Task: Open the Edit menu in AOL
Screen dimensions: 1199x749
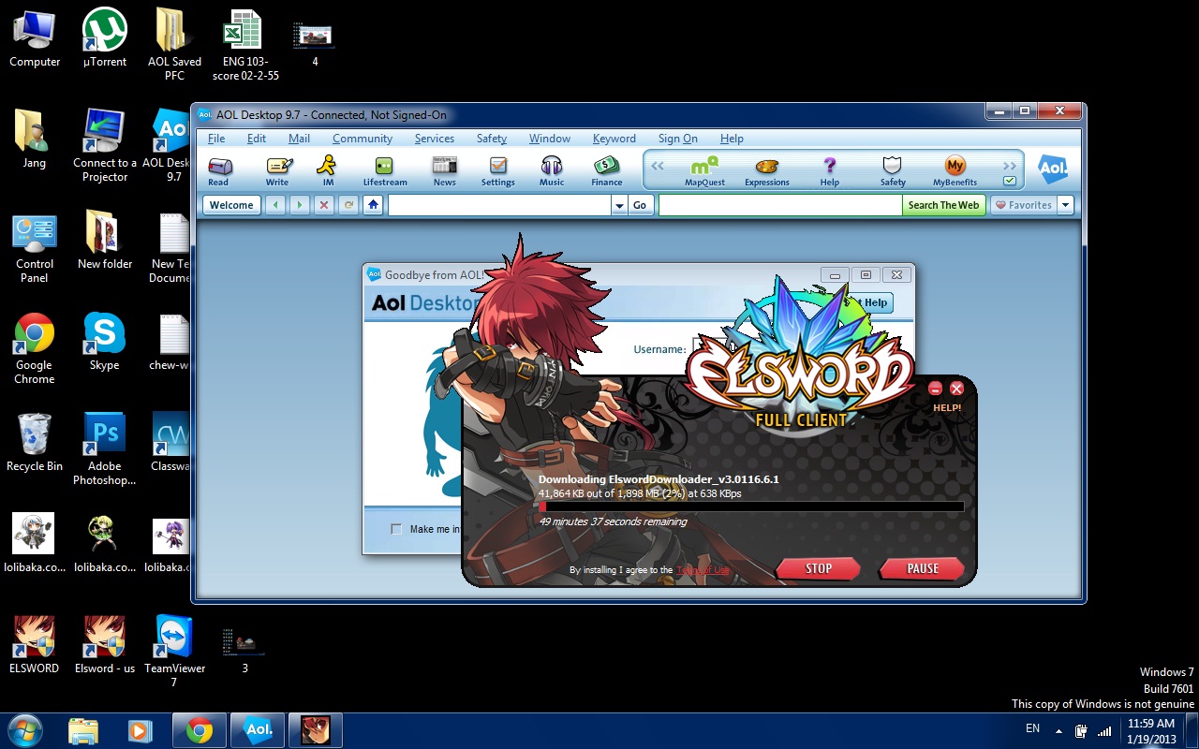Action: pos(257,139)
